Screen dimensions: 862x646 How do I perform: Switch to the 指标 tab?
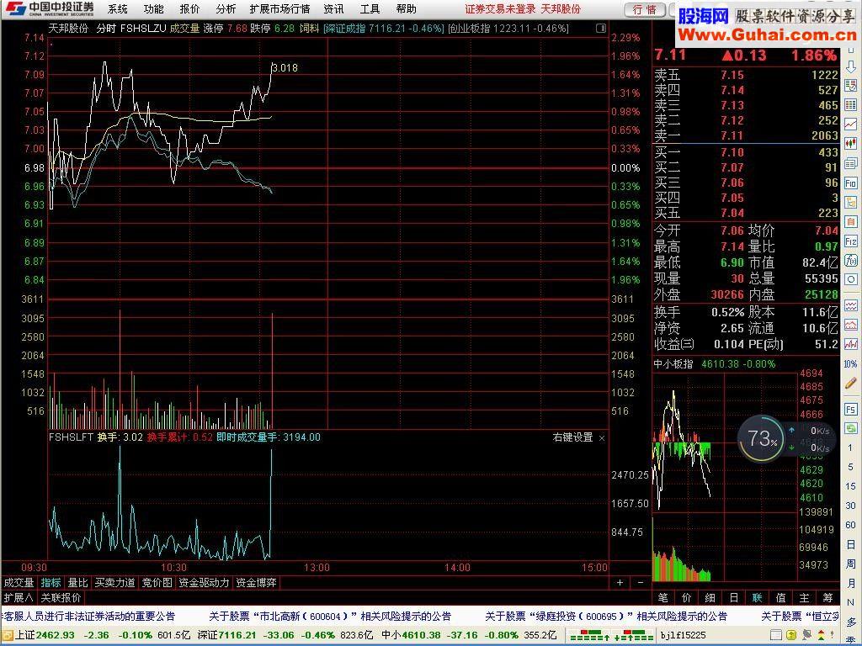(51, 582)
